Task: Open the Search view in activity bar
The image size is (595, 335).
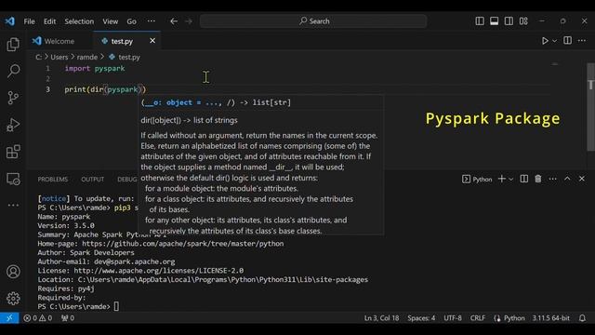Action: pos(13,71)
